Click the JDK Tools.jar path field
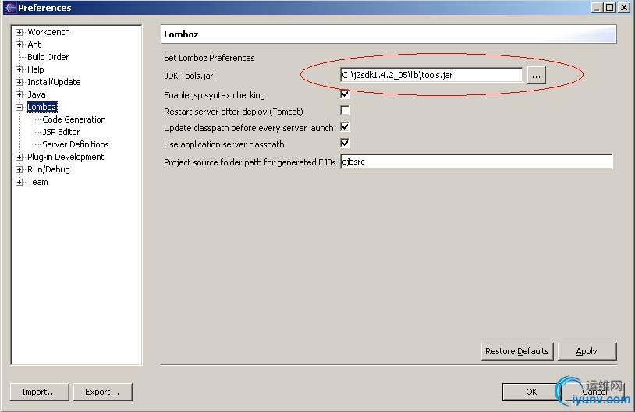 [431, 75]
